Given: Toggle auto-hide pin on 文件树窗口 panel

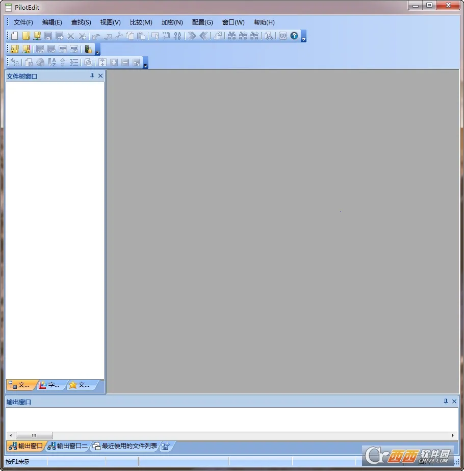Looking at the screenshot, I should (x=92, y=76).
